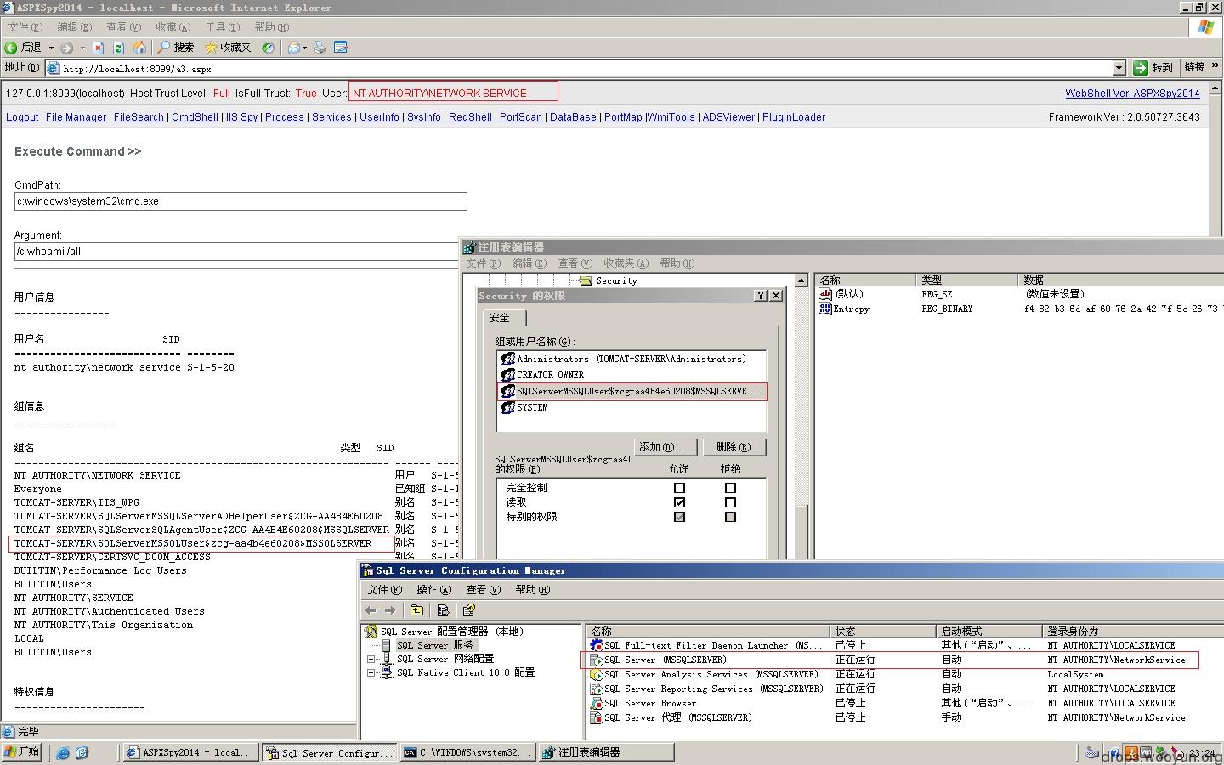The image size is (1224, 765).
Task: Click the 添加 button in permissions dialog
Action: (666, 447)
